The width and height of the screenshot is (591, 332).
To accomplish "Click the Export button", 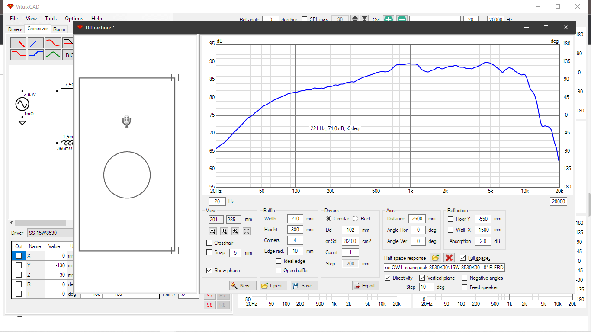I will click(366, 286).
